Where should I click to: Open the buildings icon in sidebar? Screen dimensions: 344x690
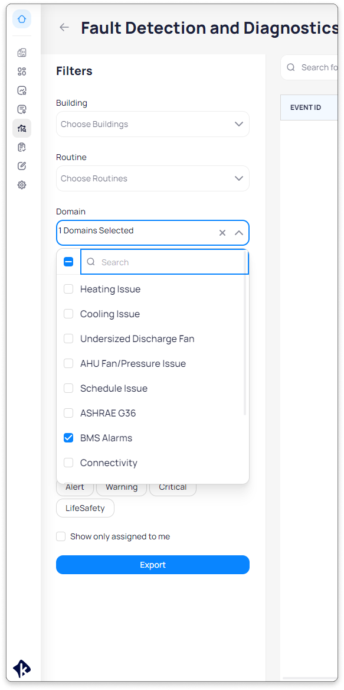click(22, 53)
